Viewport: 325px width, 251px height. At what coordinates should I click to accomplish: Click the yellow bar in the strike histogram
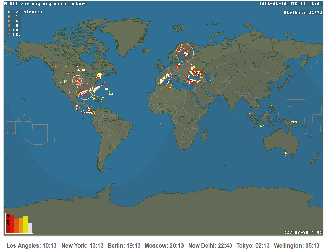click(x=25, y=224)
